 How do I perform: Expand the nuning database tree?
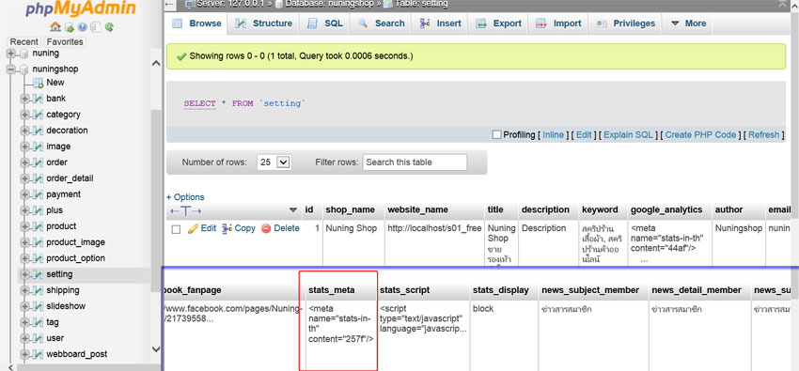pyautogui.click(x=11, y=54)
